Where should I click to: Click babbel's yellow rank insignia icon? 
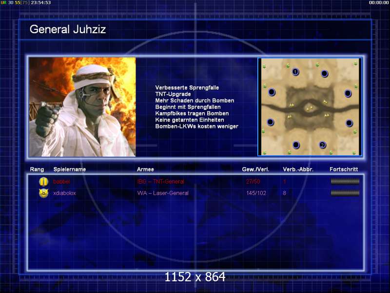click(43, 181)
